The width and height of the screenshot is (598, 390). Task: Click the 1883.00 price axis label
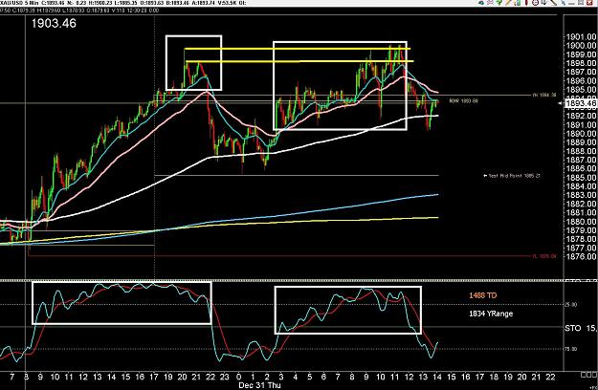581,195
